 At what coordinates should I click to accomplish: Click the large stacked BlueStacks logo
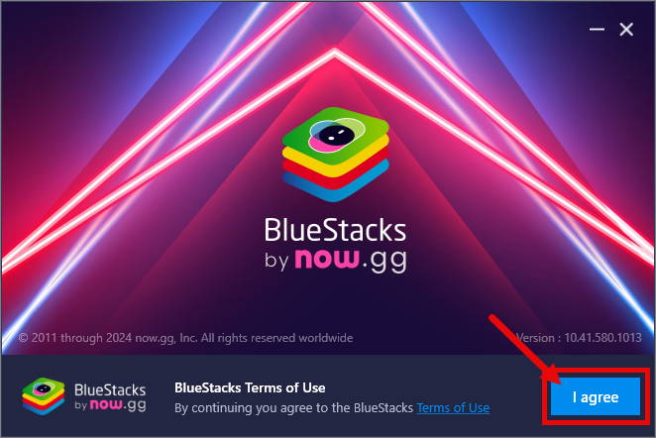point(336,155)
